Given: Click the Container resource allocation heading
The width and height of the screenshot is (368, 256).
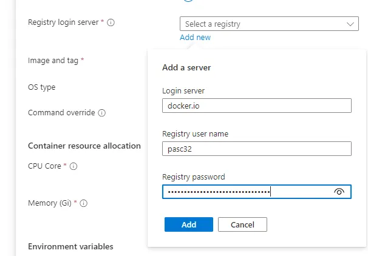Looking at the screenshot, I should point(84,146).
